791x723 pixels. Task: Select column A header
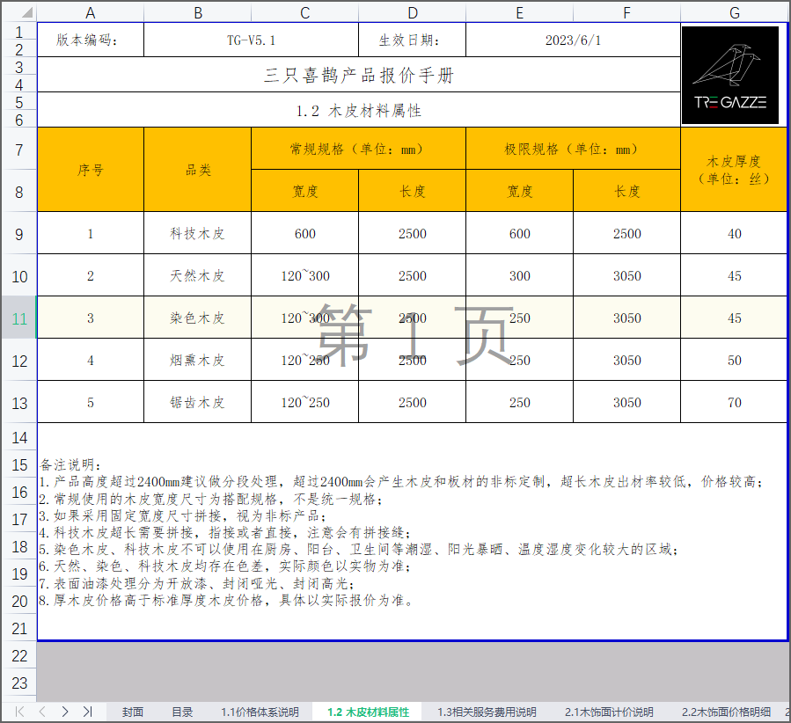click(x=91, y=12)
